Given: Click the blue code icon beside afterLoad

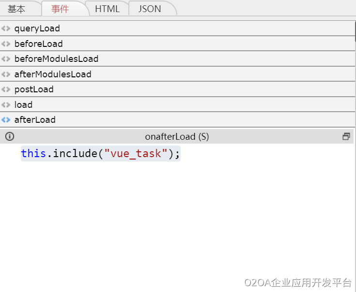Looking at the screenshot, I should pos(6,120).
